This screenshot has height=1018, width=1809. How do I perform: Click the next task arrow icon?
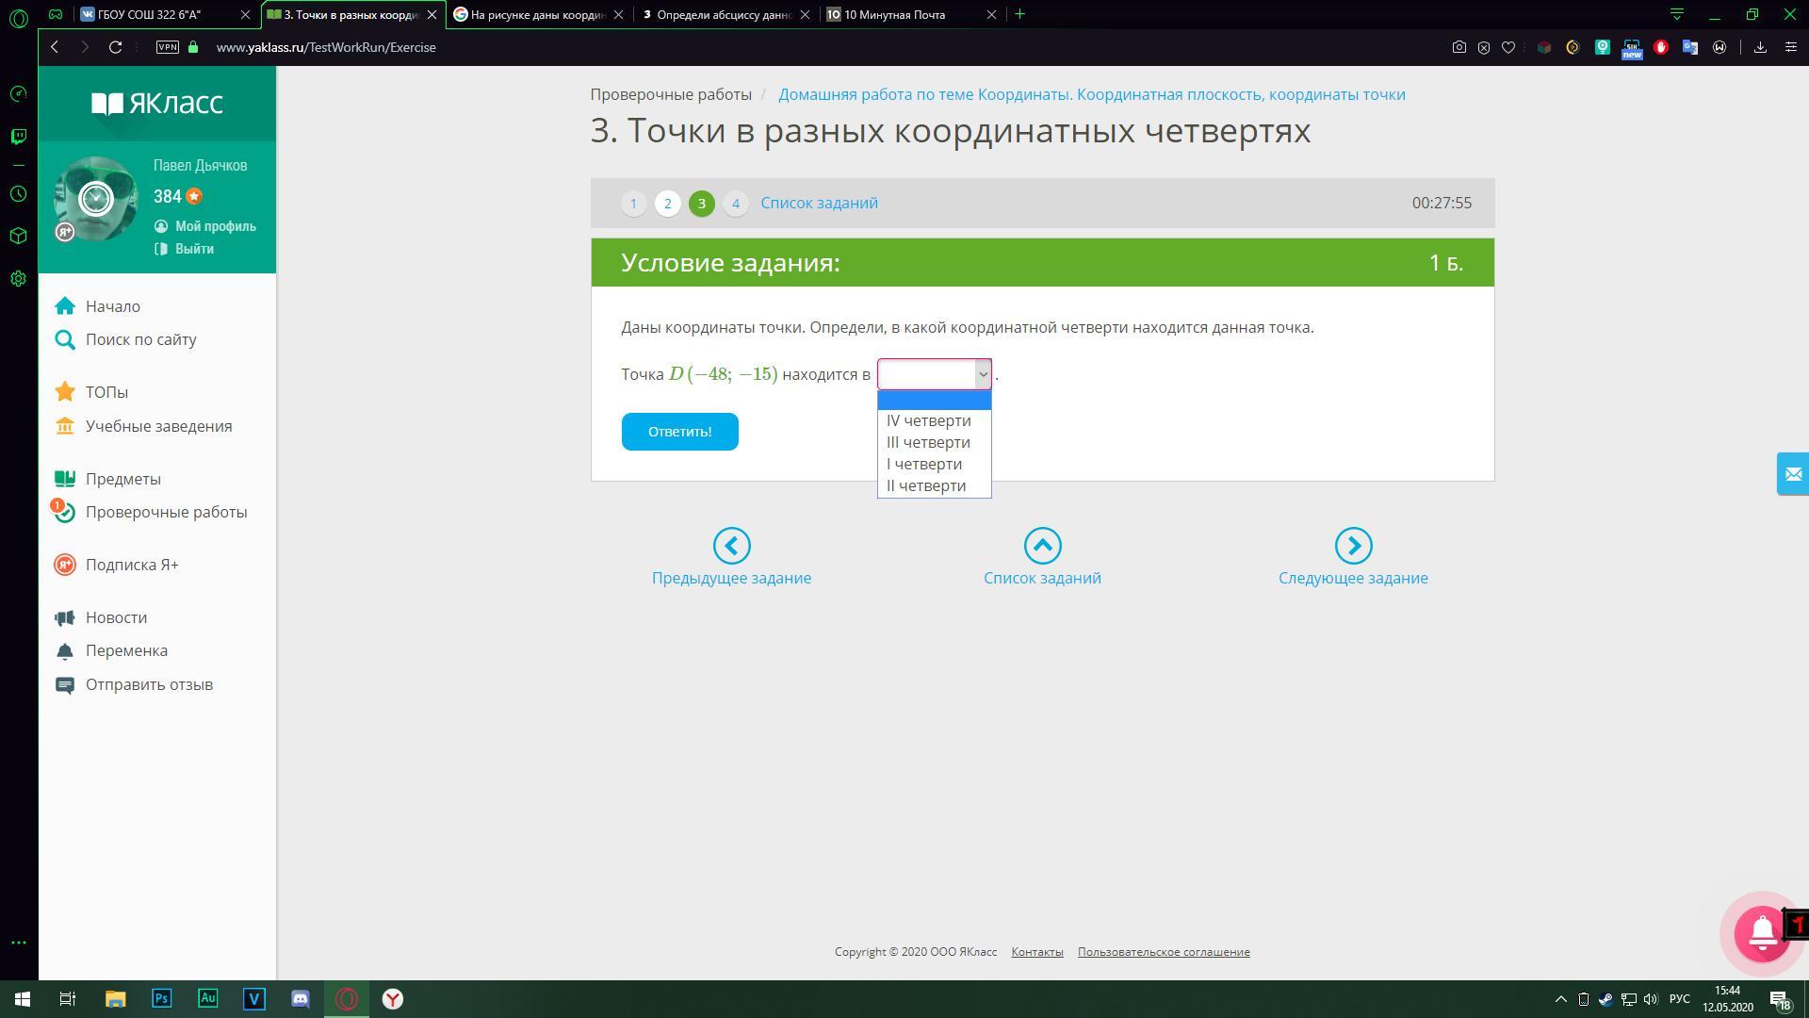click(x=1353, y=546)
